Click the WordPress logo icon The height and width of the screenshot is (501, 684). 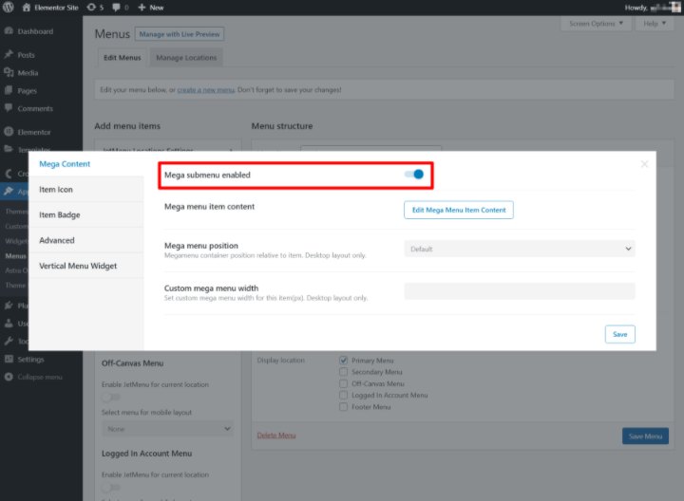[8, 8]
